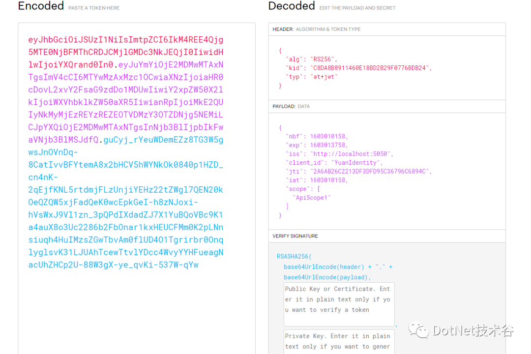Click the base64UrlEncode(payload) line
Image resolution: width=531 pixels, height=354 pixels.
point(327,277)
